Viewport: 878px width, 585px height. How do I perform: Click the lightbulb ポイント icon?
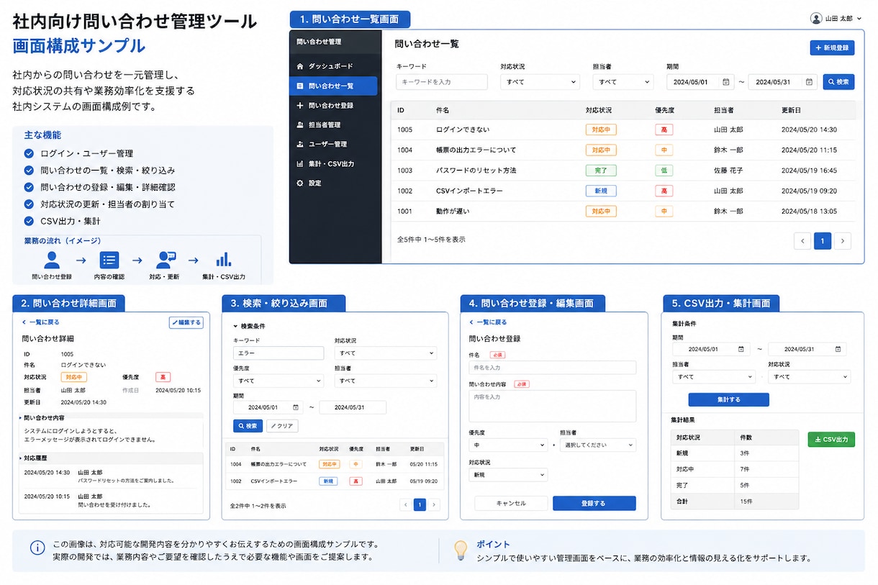coord(460,550)
